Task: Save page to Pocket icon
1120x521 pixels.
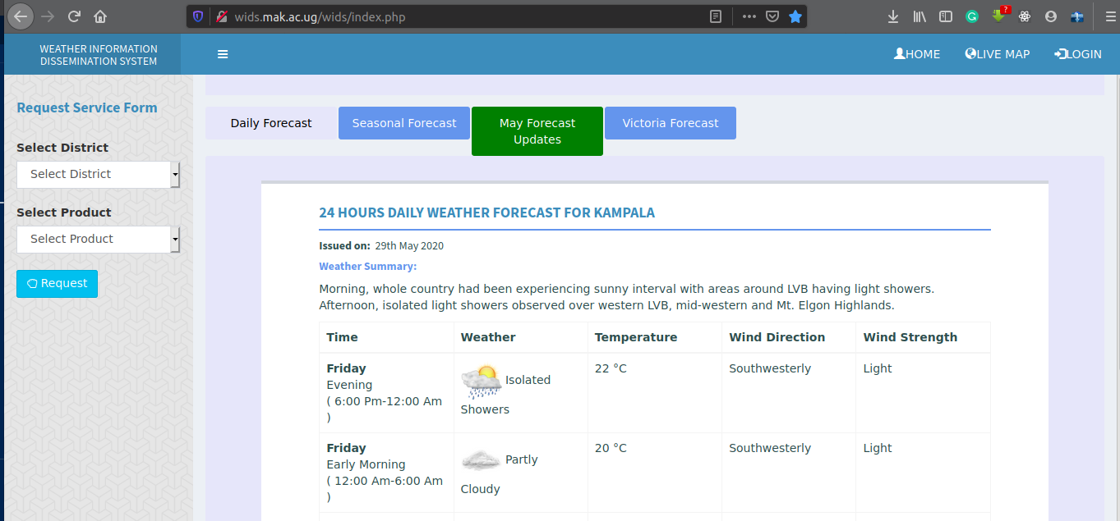Action: (772, 16)
